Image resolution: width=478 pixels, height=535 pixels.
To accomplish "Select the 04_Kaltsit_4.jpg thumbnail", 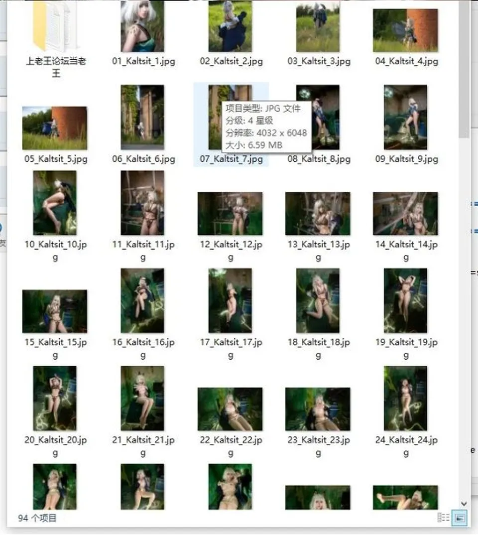I will click(x=405, y=30).
